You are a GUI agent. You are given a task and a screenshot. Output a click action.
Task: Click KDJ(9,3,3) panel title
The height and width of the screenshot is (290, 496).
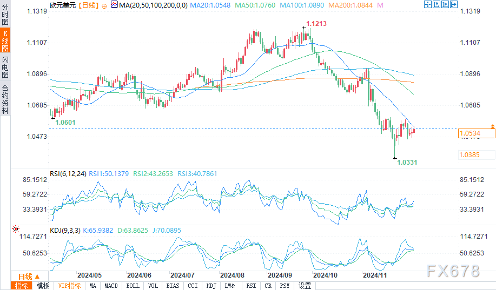(x=65, y=231)
